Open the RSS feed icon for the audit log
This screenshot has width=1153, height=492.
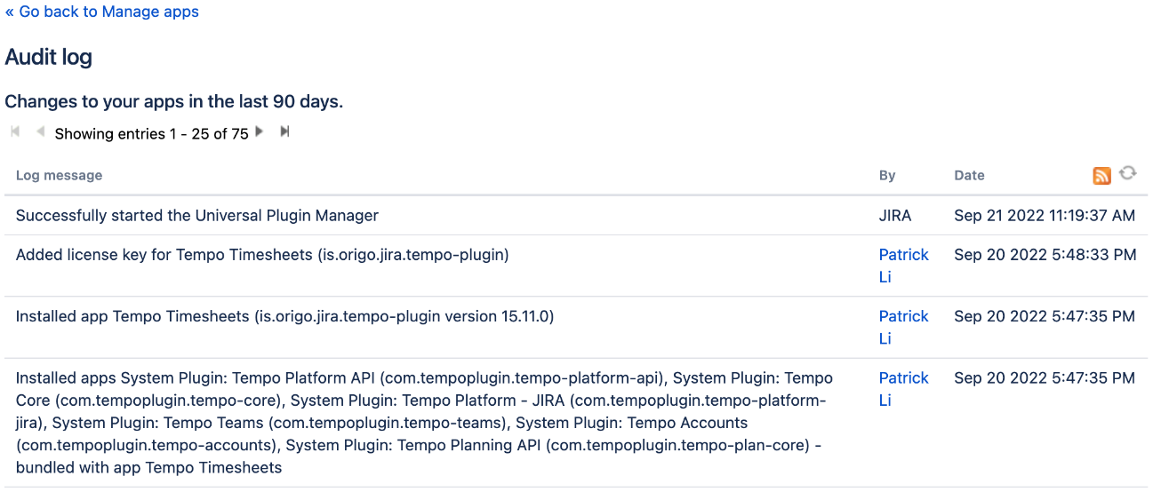(1101, 176)
